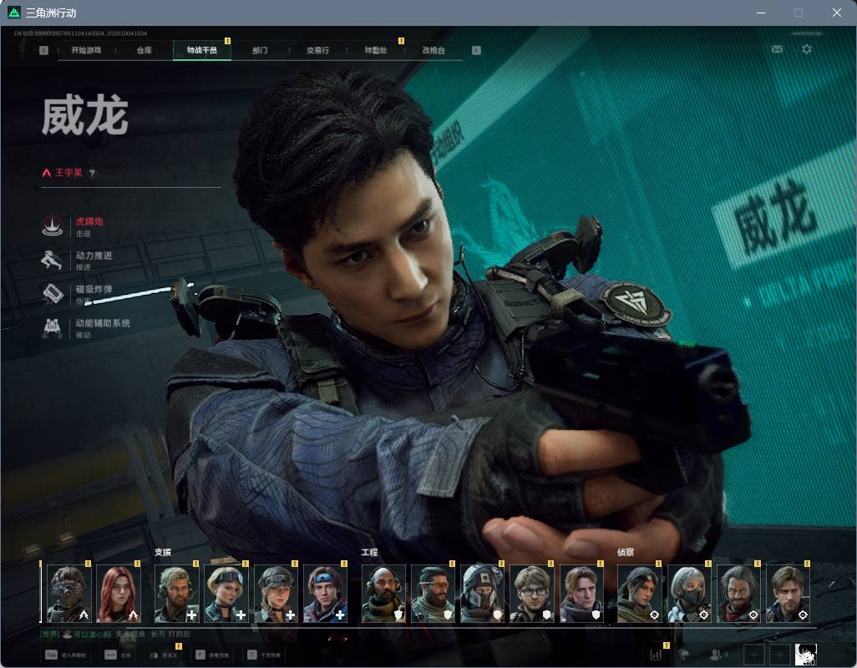Click the left tab-navigation key icon
This screenshot has width=857, height=668.
[43, 50]
